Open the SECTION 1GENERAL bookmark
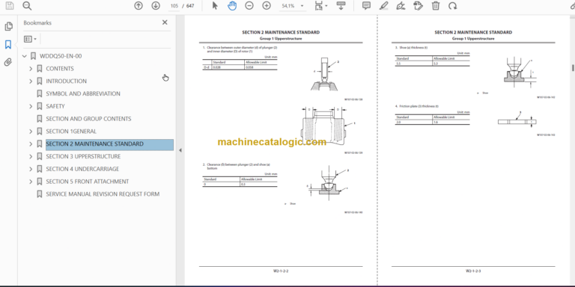 click(x=71, y=131)
